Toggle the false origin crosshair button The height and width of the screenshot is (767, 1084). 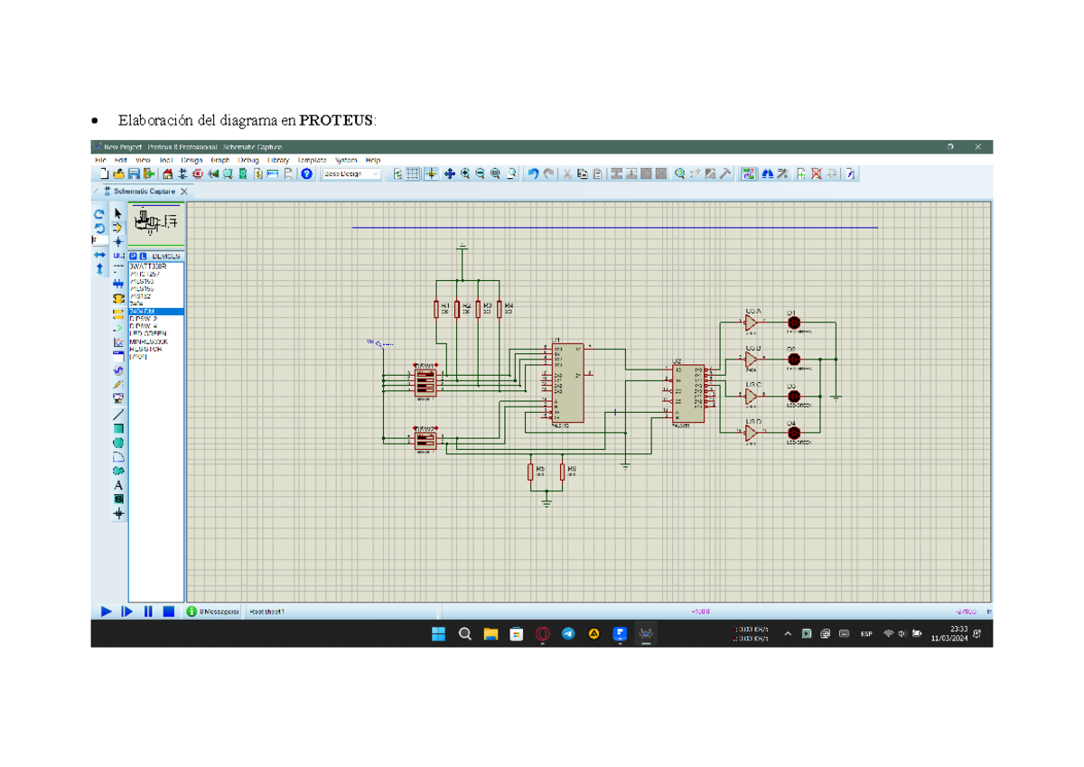pyautogui.click(x=431, y=174)
